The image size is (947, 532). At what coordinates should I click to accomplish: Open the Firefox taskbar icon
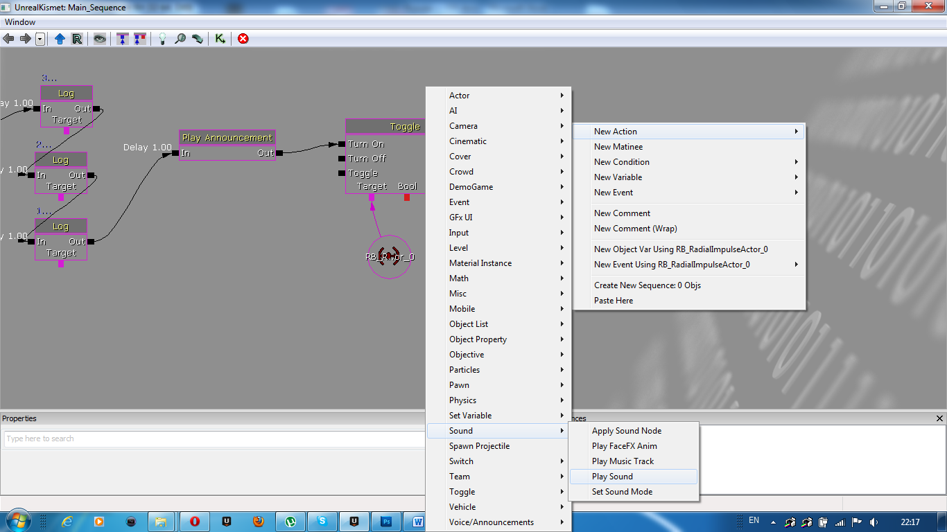(x=259, y=522)
